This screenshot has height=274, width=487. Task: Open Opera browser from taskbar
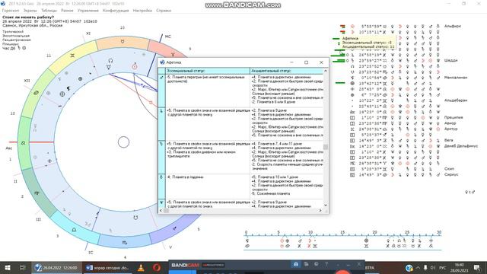coord(157,267)
